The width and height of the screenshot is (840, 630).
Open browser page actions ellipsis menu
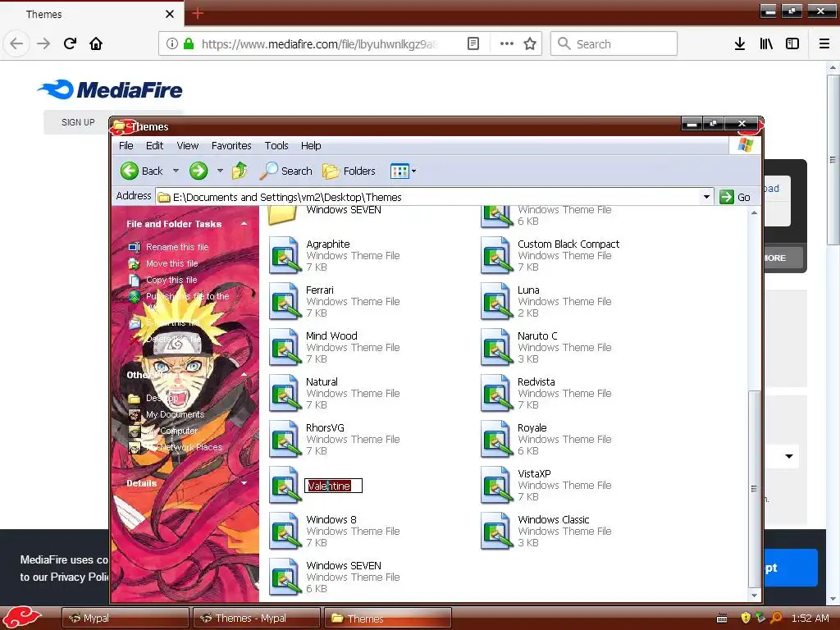[507, 44]
